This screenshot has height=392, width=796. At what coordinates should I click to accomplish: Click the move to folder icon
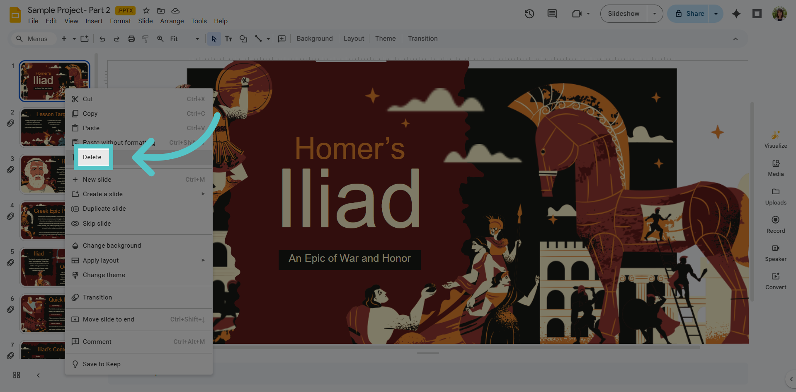coord(161,11)
